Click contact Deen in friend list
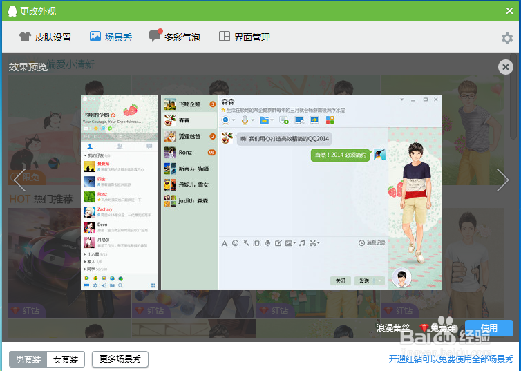The width and height of the screenshot is (521, 371). (120, 227)
